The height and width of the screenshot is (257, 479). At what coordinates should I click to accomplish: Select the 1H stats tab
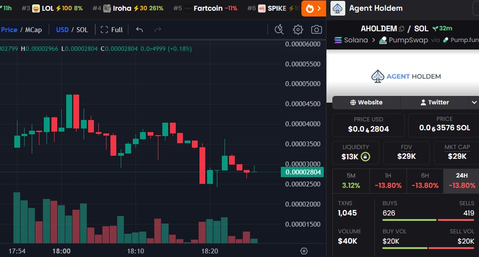click(x=388, y=181)
